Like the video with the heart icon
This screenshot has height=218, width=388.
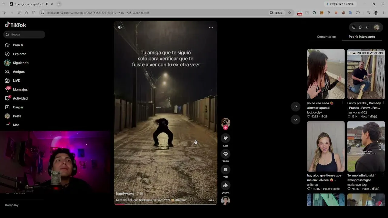tap(226, 138)
